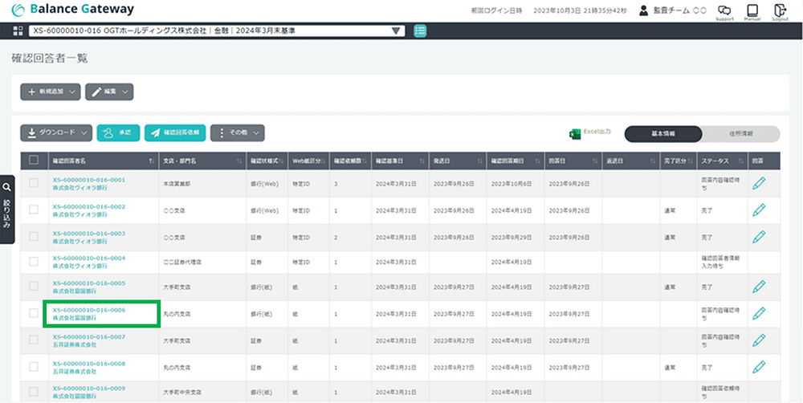Check the box for row XS-60000010-016-0002
This screenshot has height=403, width=803.
(x=34, y=210)
